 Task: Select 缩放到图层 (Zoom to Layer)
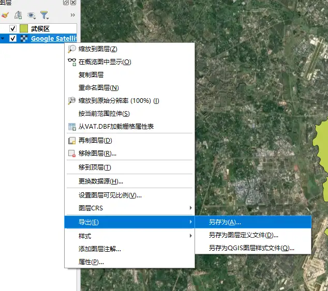(98, 49)
